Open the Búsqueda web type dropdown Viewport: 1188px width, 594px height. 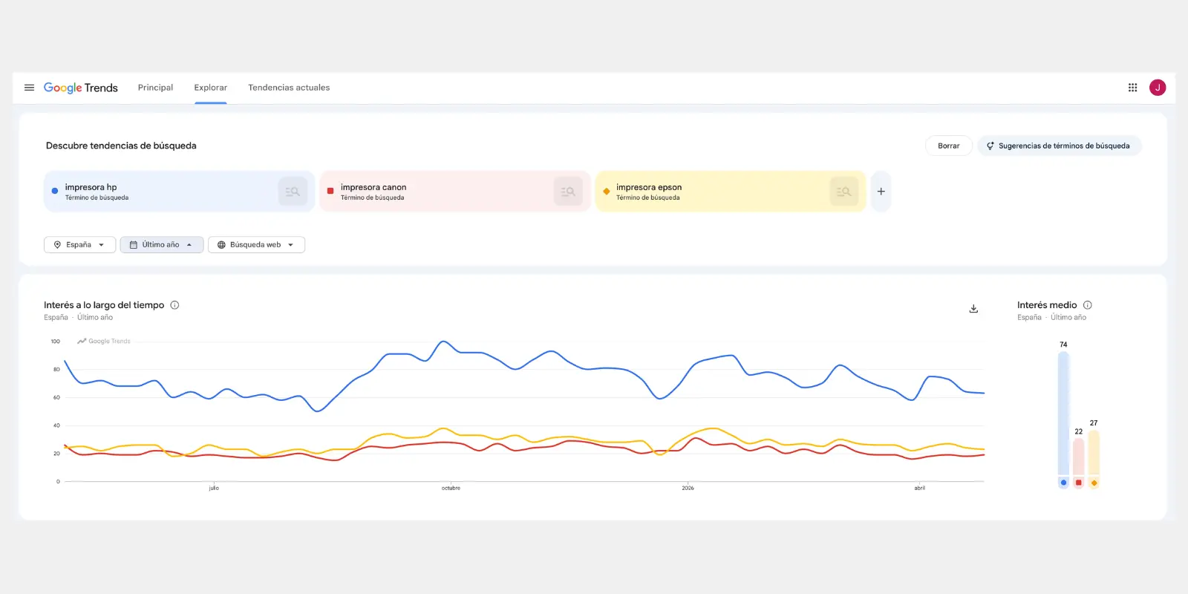[256, 244]
